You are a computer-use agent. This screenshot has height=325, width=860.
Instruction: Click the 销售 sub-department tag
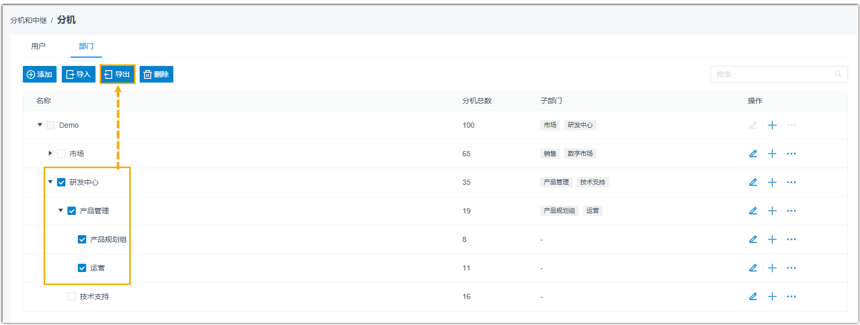[550, 154]
